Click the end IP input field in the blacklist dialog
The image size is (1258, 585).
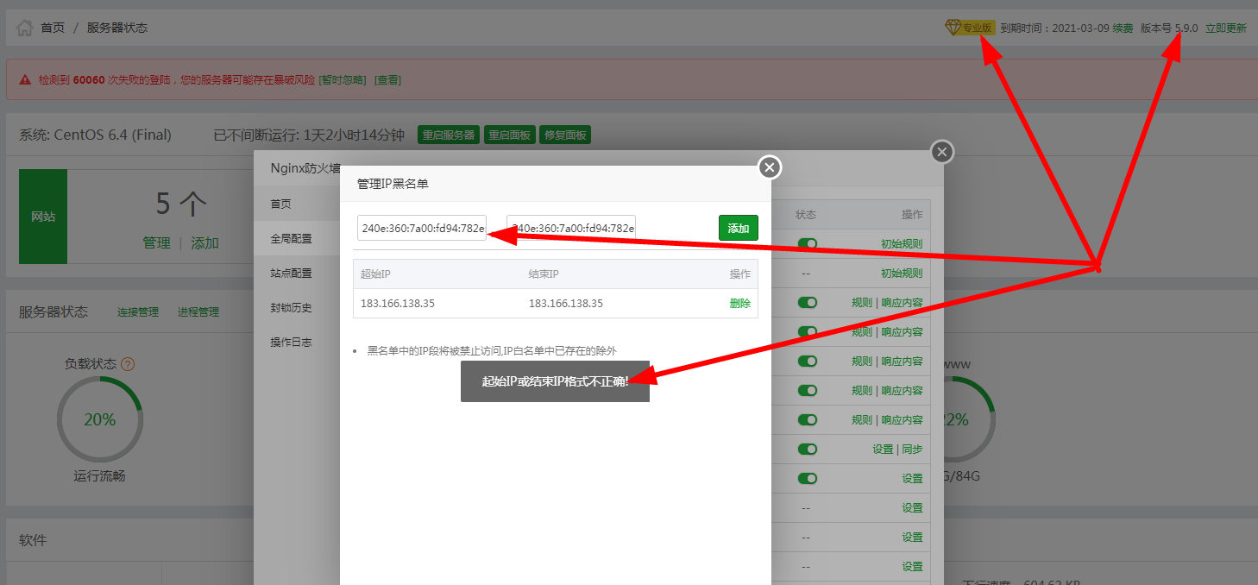(571, 228)
